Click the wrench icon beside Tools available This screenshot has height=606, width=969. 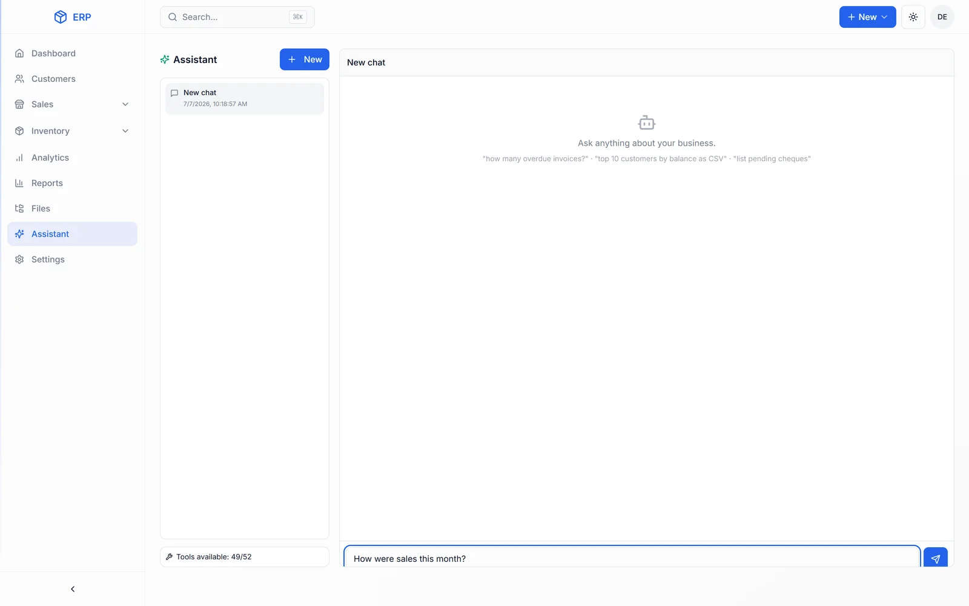(170, 557)
